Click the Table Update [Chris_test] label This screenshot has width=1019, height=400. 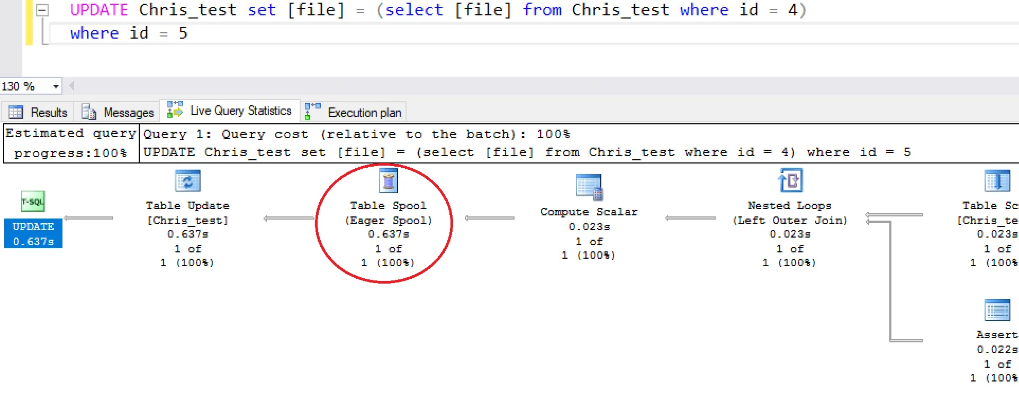click(188, 213)
